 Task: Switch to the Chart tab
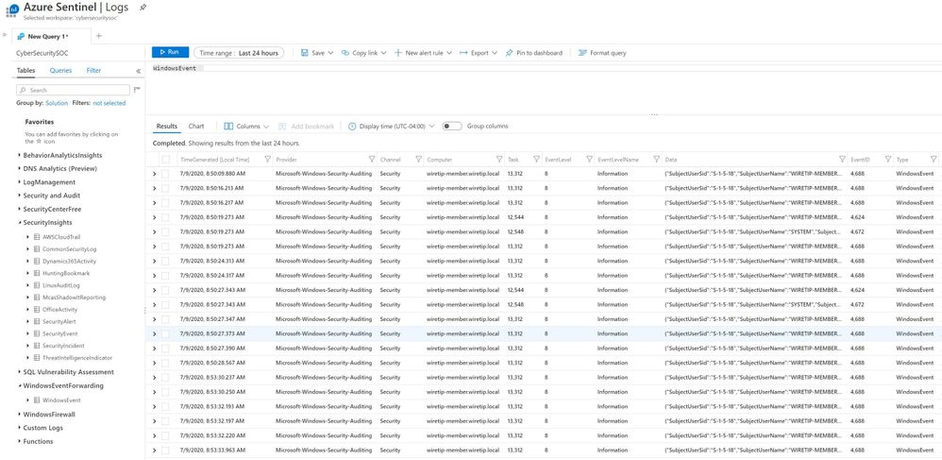coord(196,127)
